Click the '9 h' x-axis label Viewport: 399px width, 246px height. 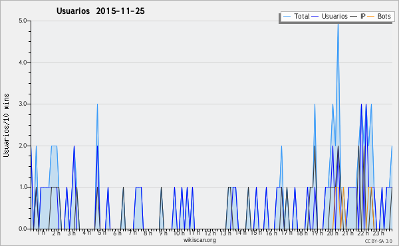(x=164, y=233)
